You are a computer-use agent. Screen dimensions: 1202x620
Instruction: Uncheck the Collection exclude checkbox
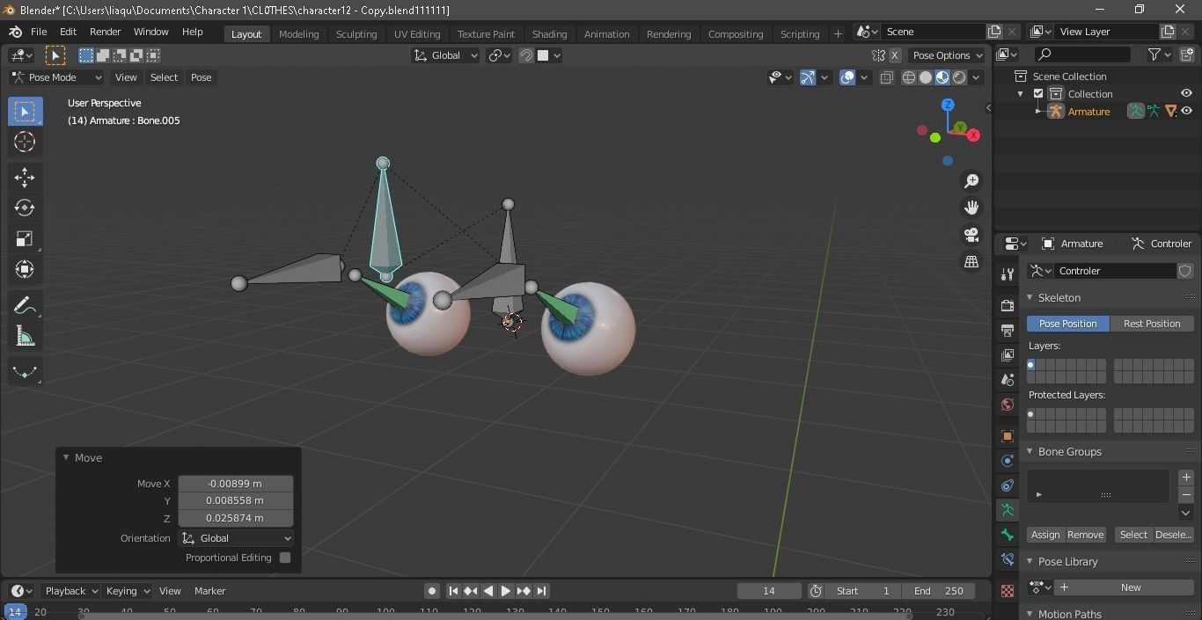click(1038, 93)
